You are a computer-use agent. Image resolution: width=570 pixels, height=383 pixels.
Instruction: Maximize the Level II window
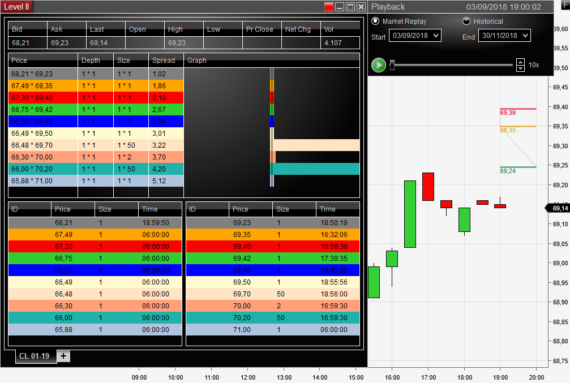tap(350, 7)
